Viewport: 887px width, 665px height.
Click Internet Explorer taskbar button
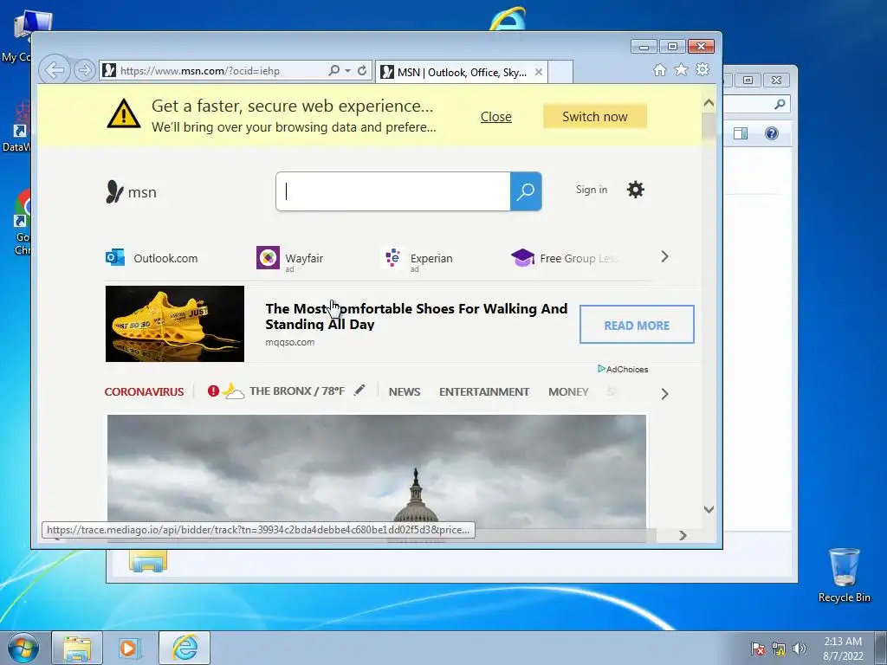click(185, 648)
